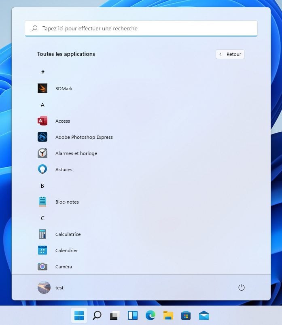282x325 pixels.
Task: Open Task View in the taskbar
Action: point(115,315)
